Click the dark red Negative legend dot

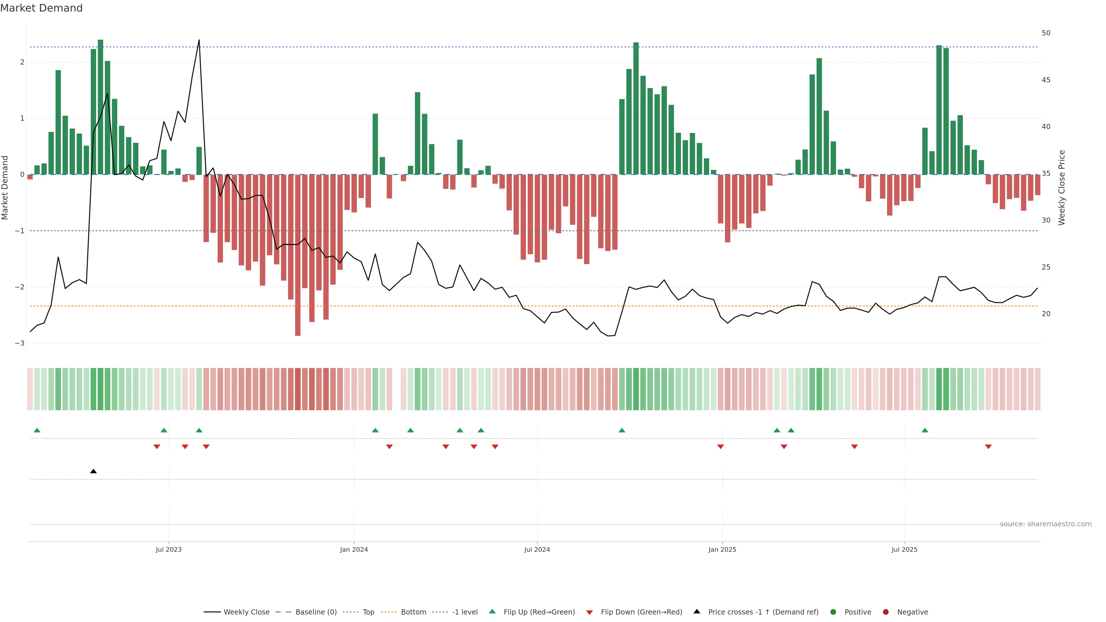click(886, 612)
